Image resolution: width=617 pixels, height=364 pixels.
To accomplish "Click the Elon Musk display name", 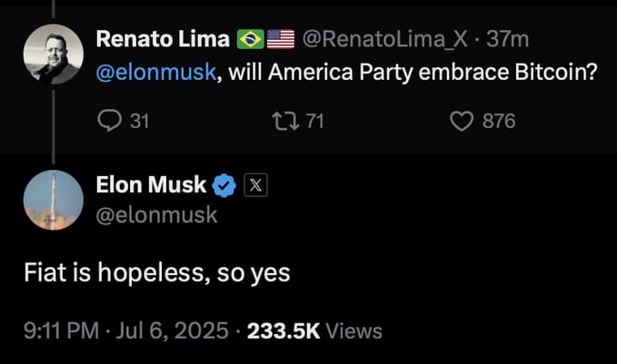I will tap(151, 186).
